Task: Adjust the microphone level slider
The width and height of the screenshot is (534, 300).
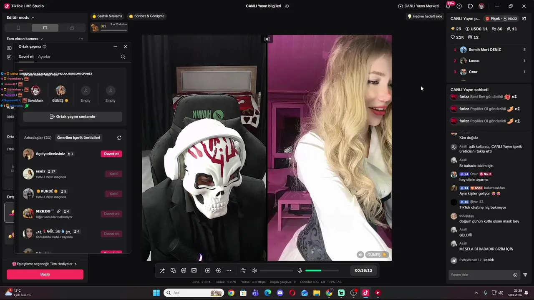Action: click(322, 270)
